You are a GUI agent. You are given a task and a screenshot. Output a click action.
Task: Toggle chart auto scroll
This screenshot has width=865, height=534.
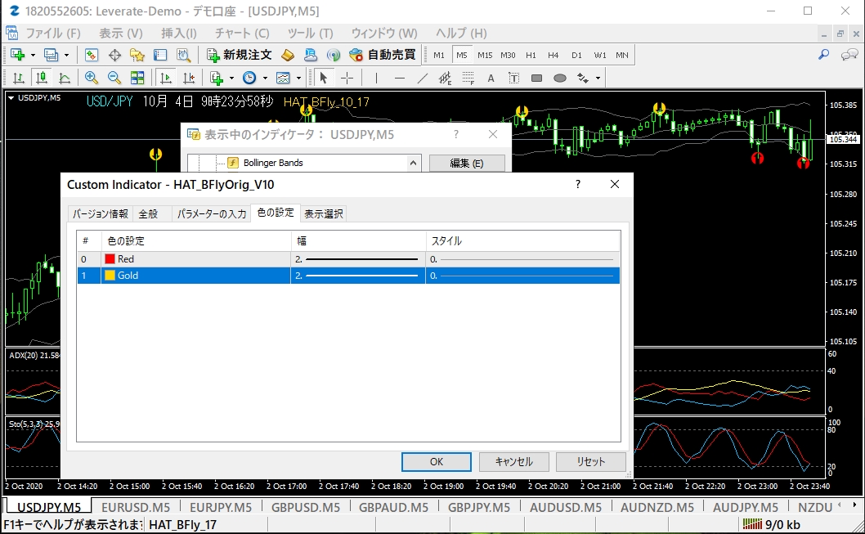click(x=165, y=78)
